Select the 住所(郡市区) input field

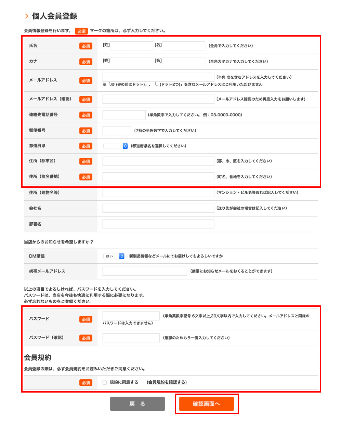158,161
